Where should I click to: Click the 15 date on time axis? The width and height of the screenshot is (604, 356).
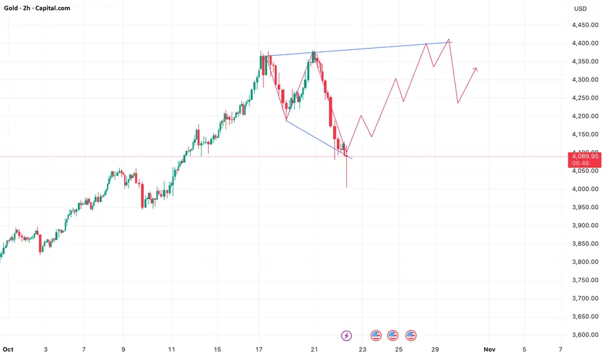(219, 349)
